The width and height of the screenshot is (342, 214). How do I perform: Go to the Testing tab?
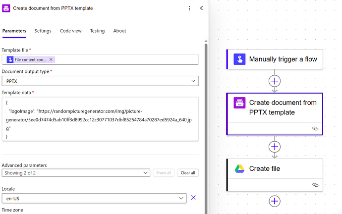coord(97,31)
